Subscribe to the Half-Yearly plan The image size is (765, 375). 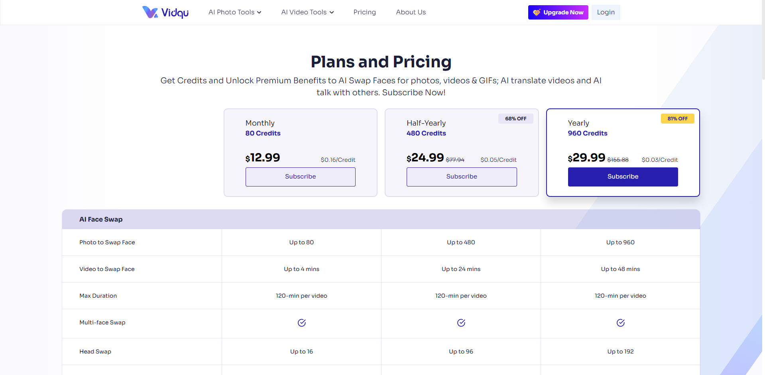coord(462,177)
